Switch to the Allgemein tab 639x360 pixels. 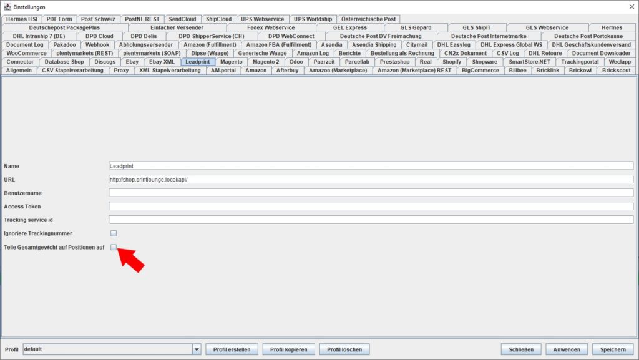coord(19,70)
